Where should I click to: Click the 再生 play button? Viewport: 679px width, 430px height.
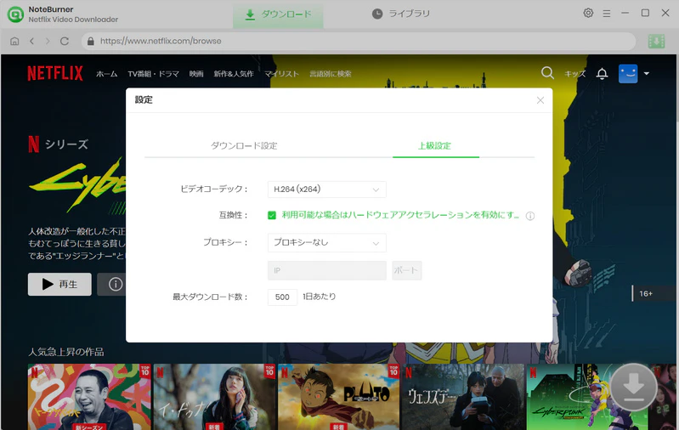click(x=59, y=284)
